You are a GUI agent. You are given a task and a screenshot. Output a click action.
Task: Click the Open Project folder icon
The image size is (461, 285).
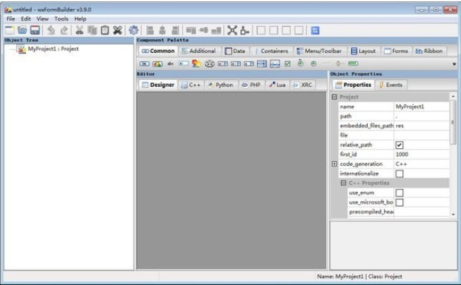pyautogui.click(x=22, y=30)
